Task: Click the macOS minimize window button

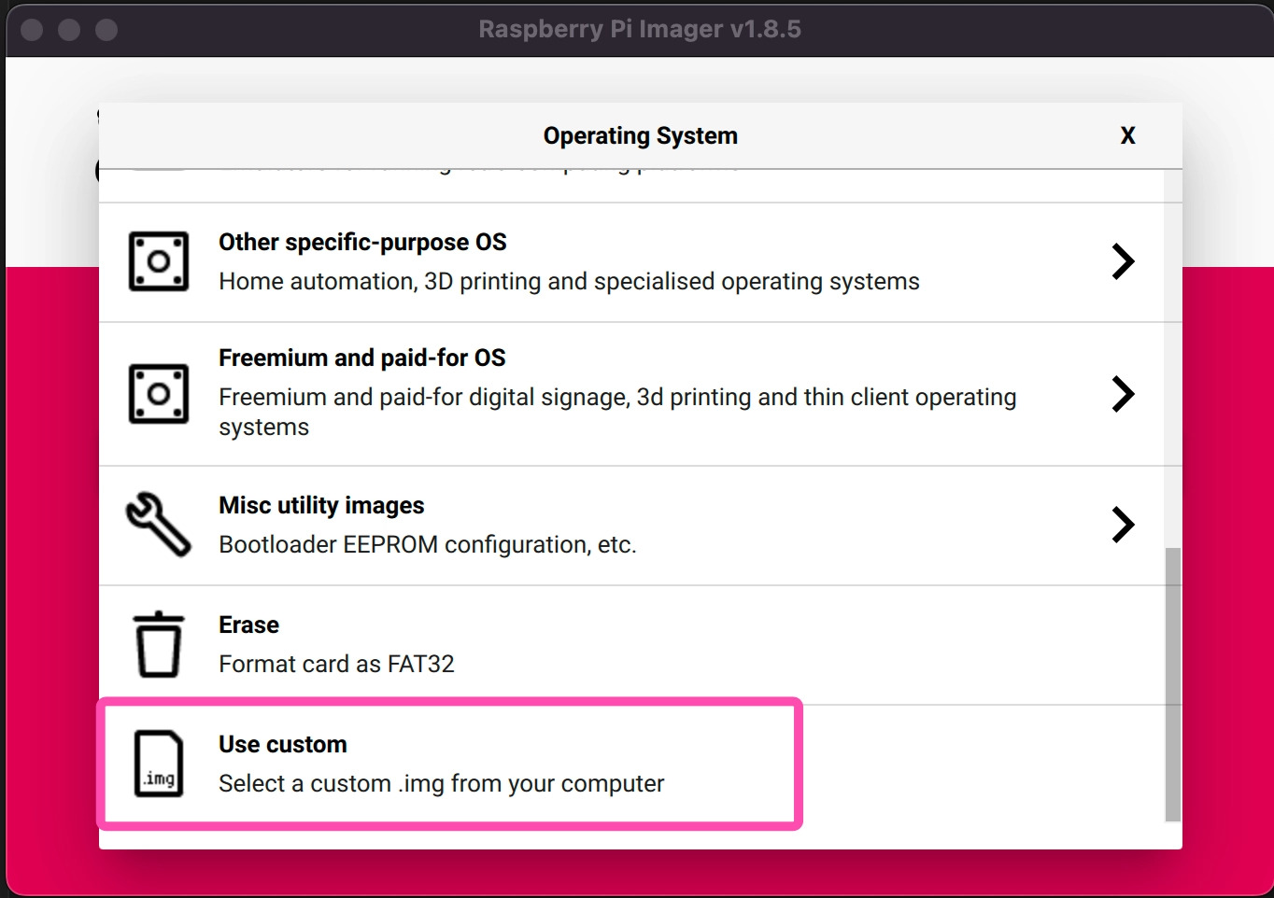Action: click(x=69, y=30)
